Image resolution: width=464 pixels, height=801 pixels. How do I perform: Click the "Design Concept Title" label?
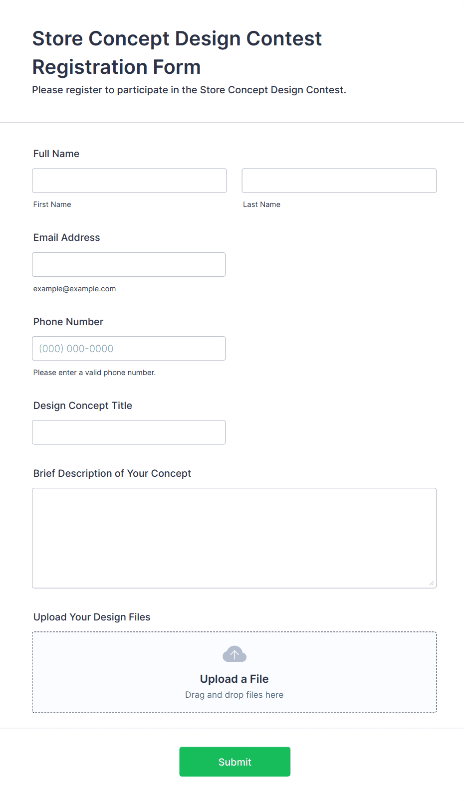83,405
